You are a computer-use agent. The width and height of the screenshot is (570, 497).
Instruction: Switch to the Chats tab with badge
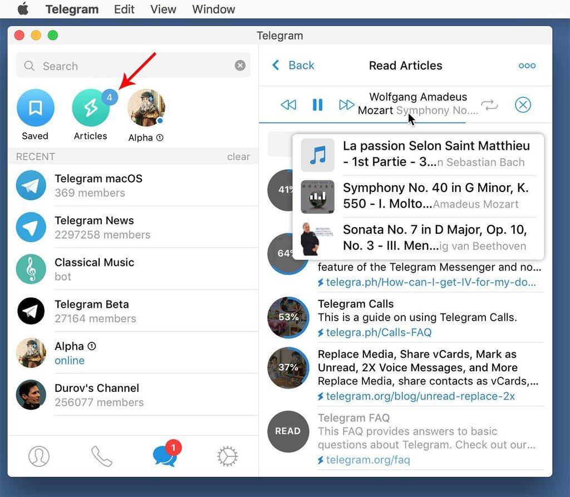tap(167, 454)
